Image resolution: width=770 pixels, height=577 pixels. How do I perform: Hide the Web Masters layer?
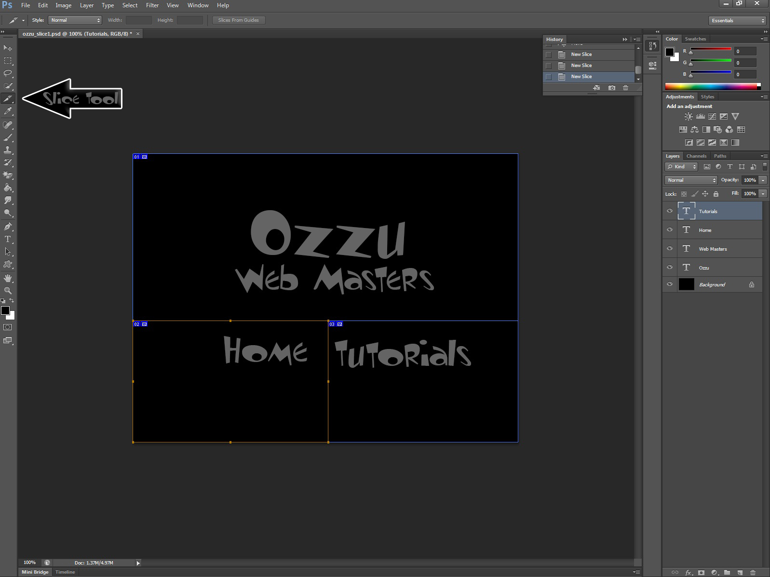click(669, 249)
